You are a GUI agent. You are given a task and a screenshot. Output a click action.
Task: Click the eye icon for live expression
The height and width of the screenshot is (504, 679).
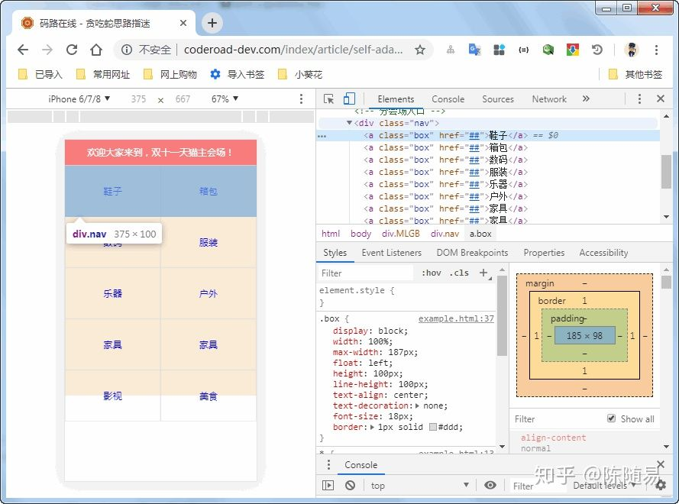coord(490,485)
